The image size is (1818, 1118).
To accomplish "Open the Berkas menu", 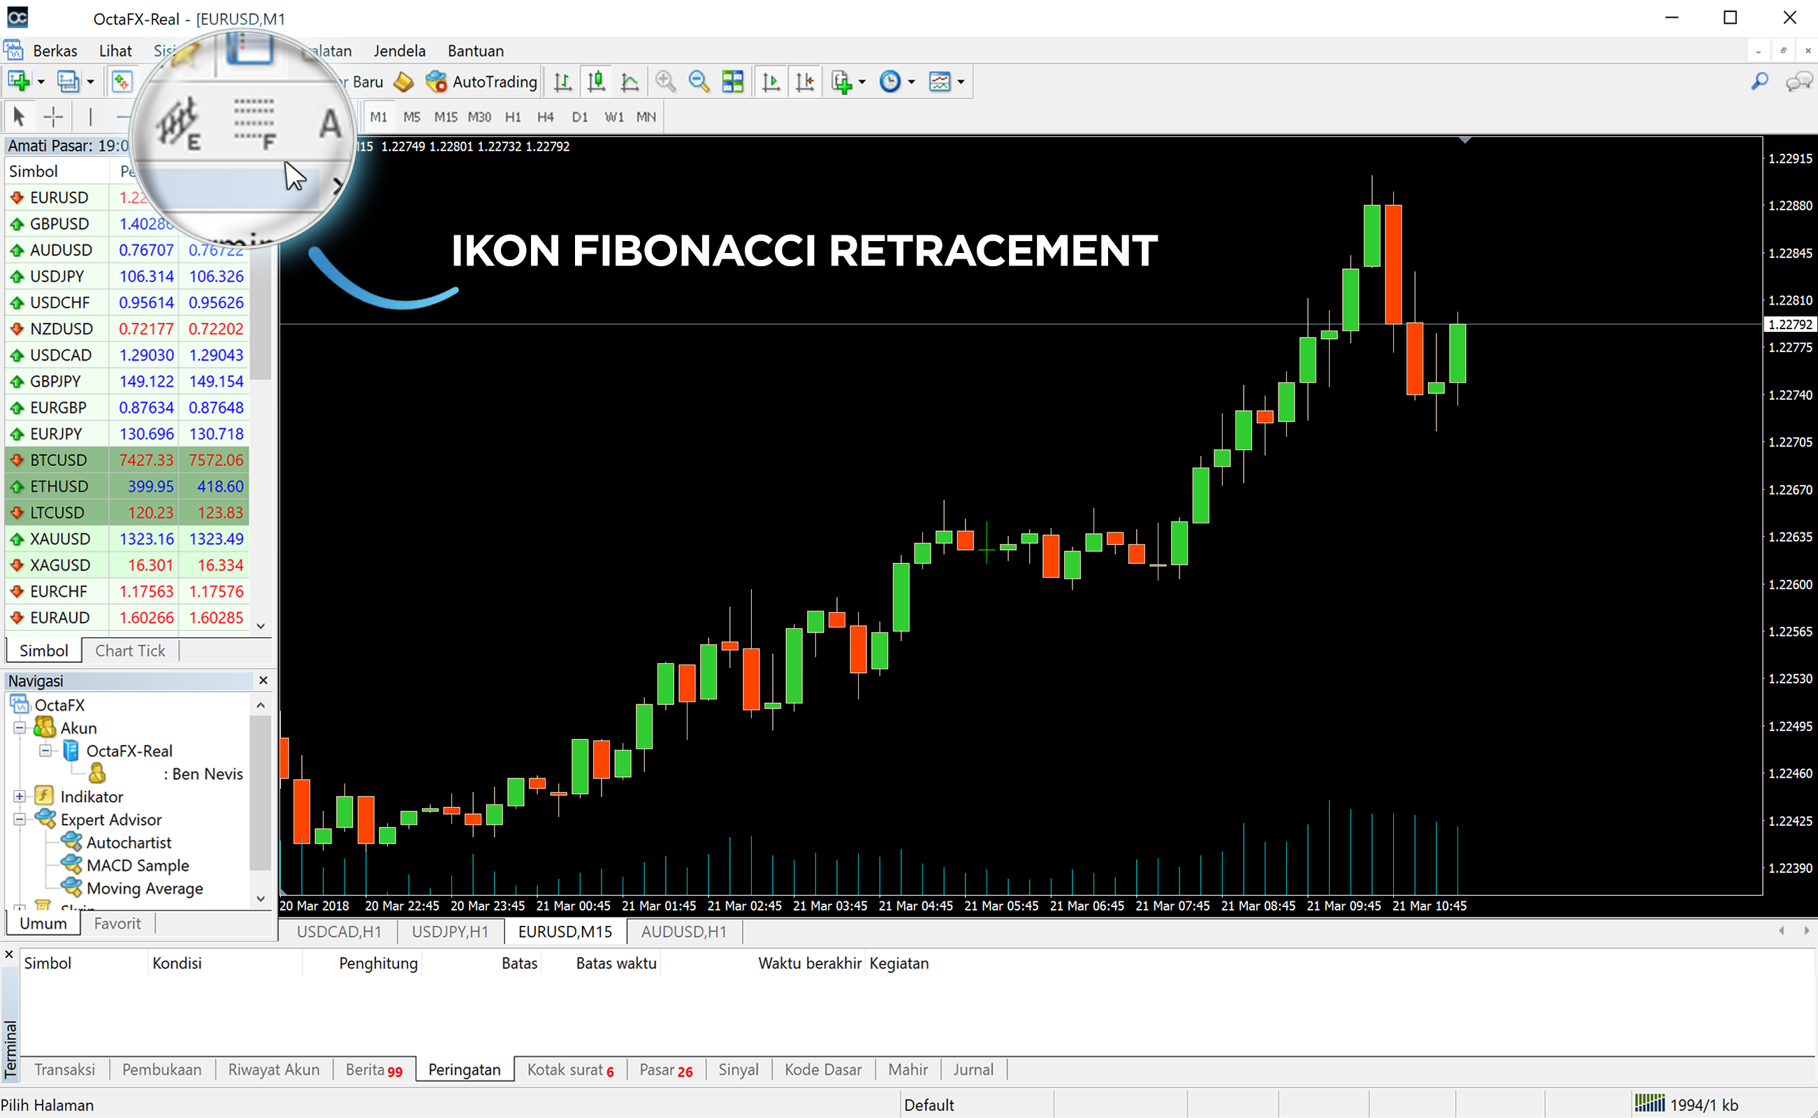I will pos(54,50).
